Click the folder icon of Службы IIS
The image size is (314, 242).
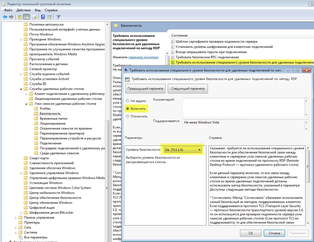(x=26, y=84)
